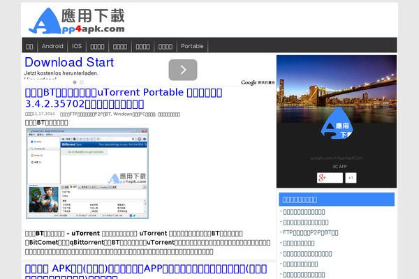Open FTP P2P BT entry in sidebar list
Screen dimensions: 419x279
tap(311, 232)
